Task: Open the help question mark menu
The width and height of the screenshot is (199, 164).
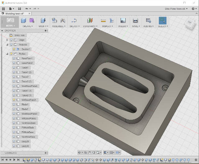Action: (x=193, y=9)
